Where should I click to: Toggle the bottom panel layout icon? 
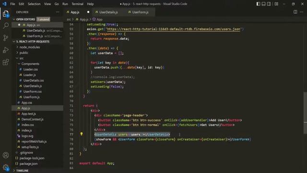263,4
